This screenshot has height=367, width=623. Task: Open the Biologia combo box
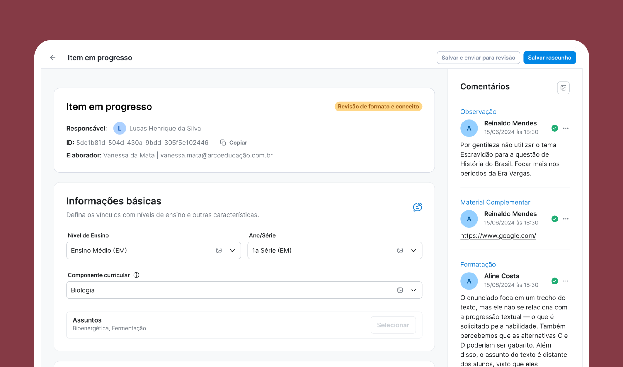tap(244, 290)
